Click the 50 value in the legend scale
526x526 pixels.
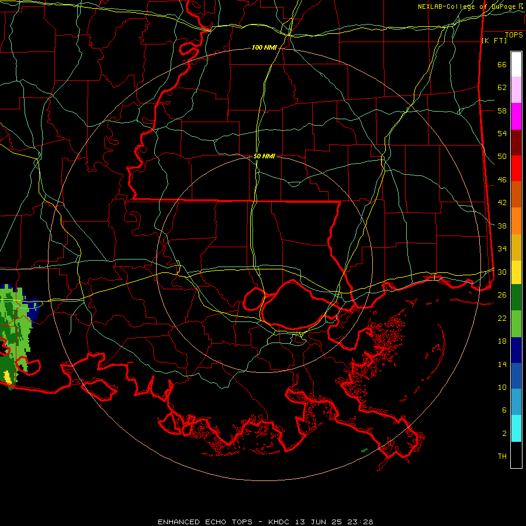click(502, 157)
